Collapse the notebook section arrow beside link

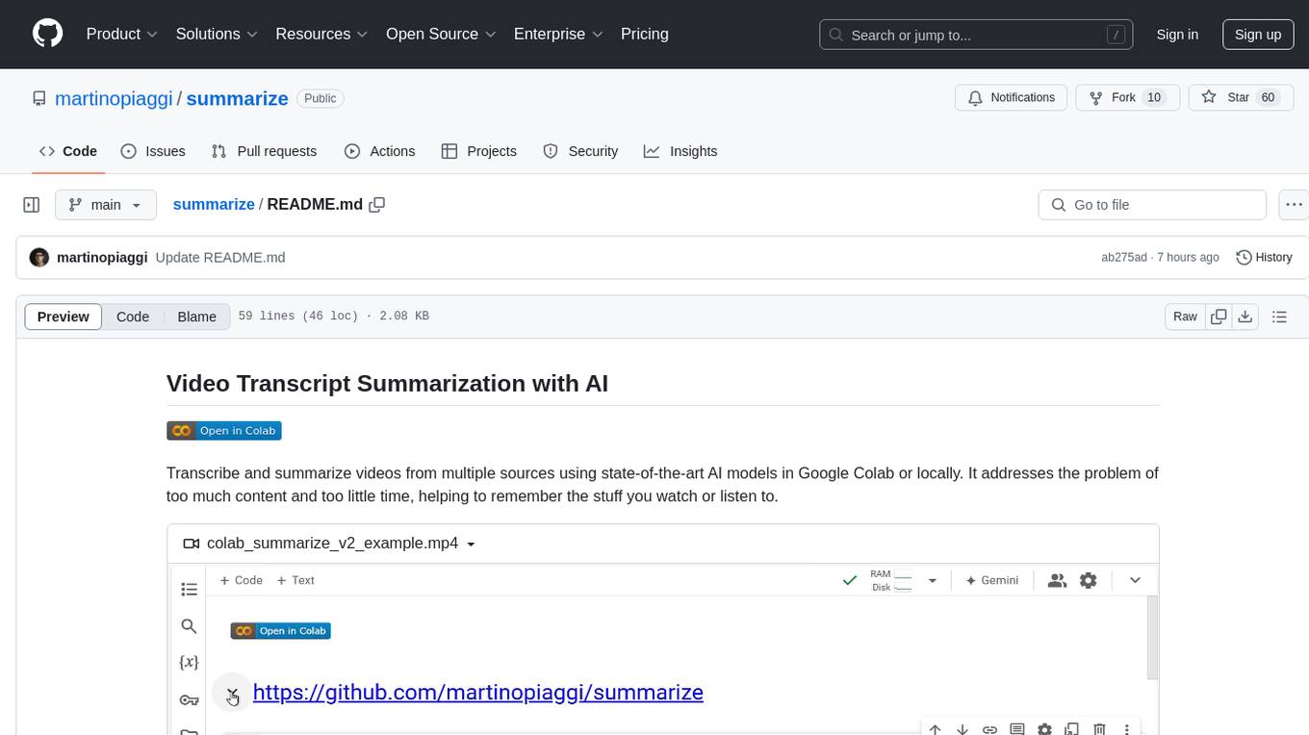tap(232, 694)
